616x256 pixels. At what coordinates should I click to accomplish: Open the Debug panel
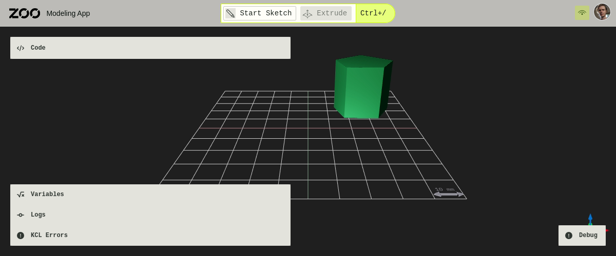[x=582, y=236]
